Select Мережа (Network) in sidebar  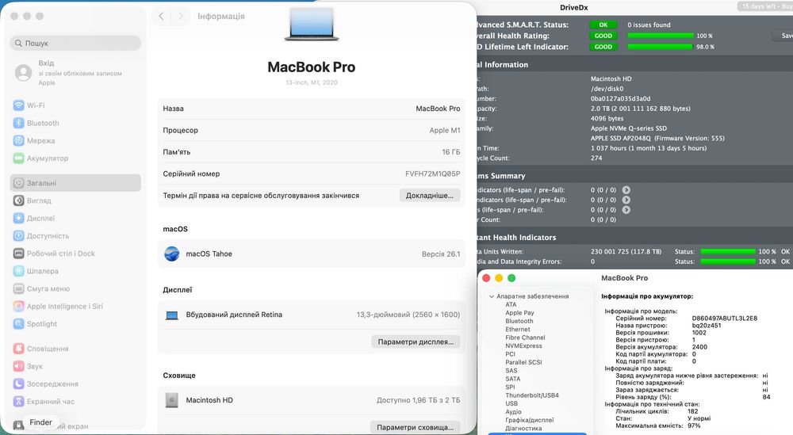pyautogui.click(x=75, y=141)
